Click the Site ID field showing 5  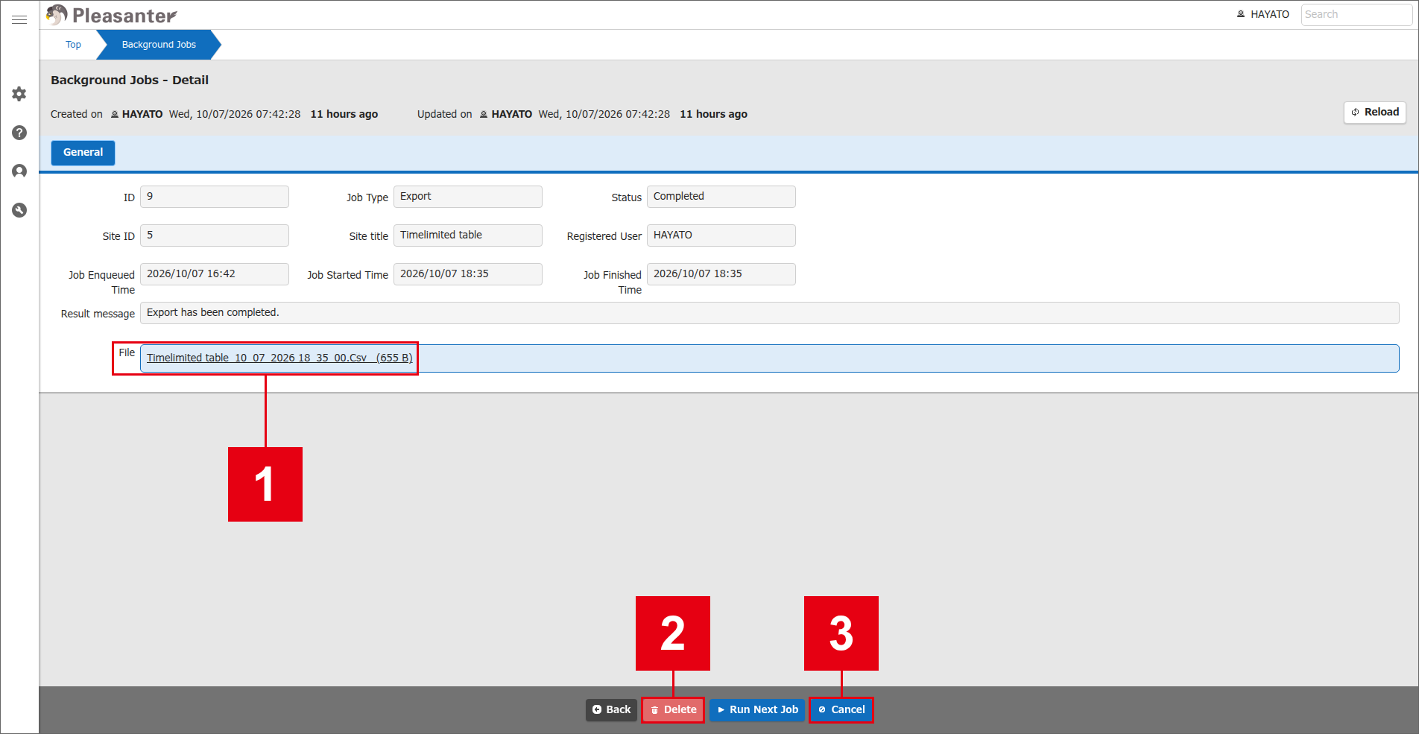pos(215,235)
